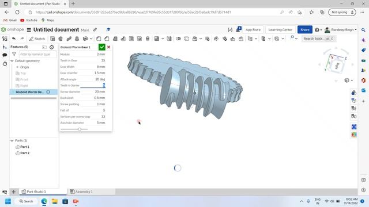Image resolution: width=369 pixels, height=207 pixels.
Task: Open the Thicken tool dropdown arrow
Action: click(x=91, y=39)
